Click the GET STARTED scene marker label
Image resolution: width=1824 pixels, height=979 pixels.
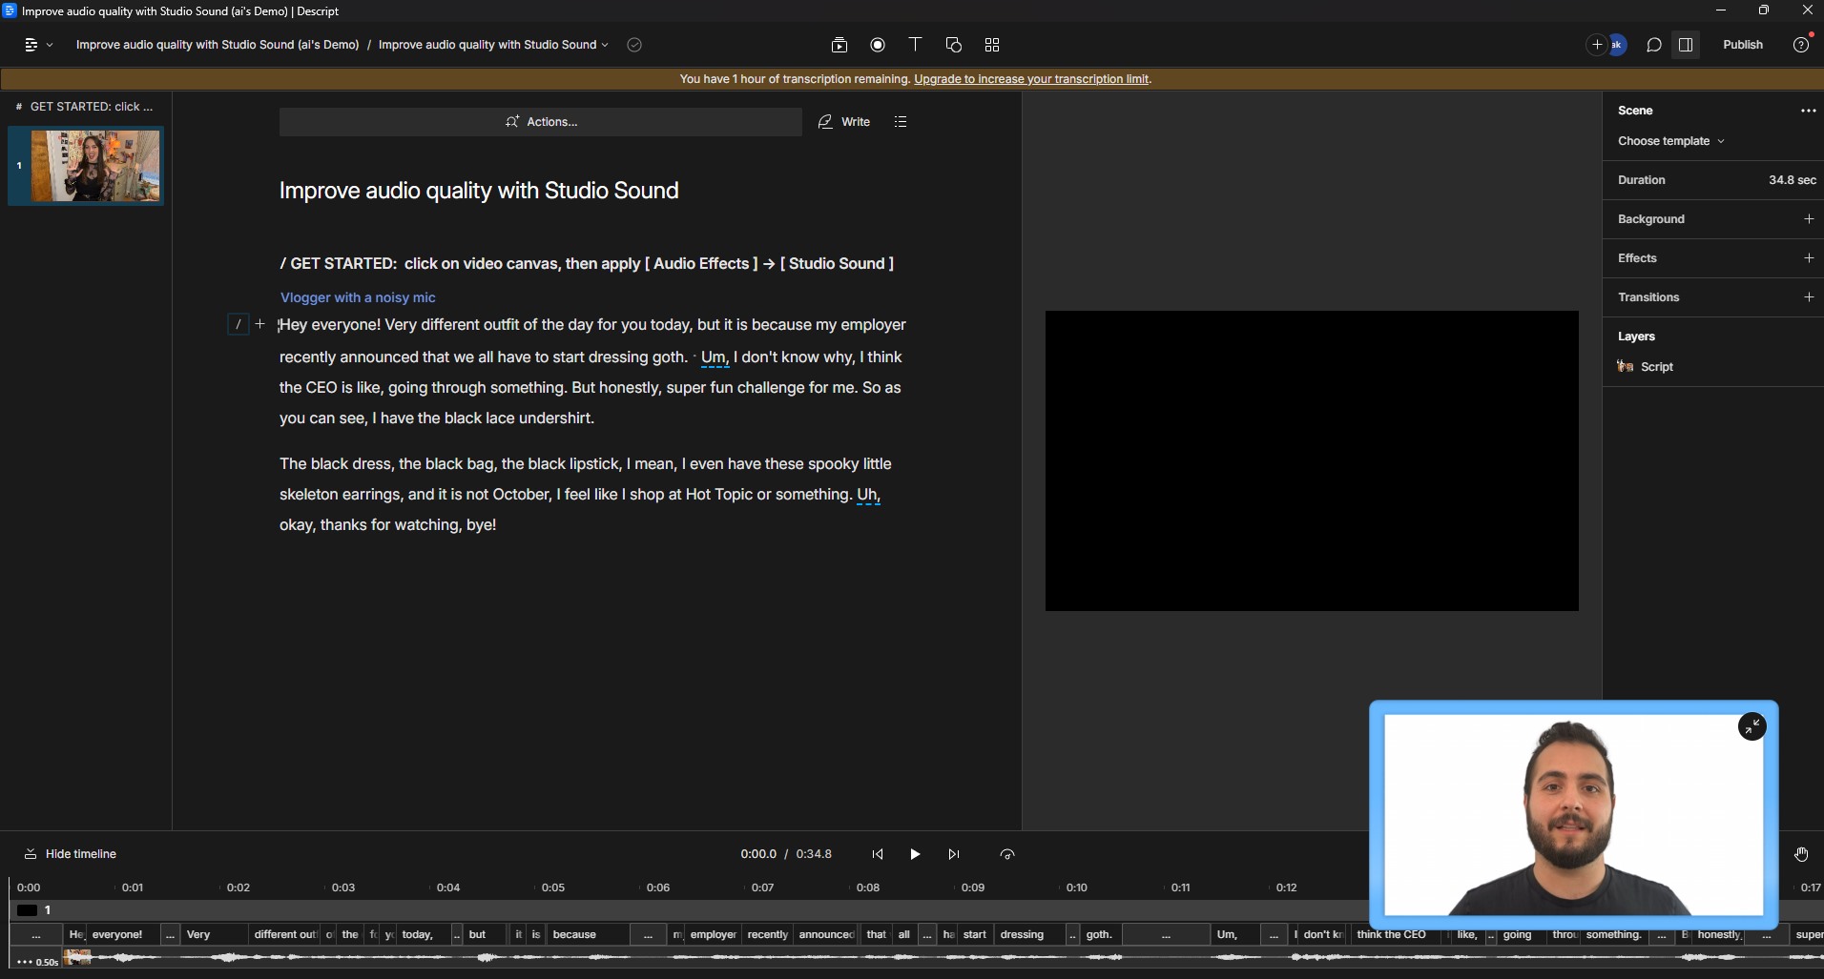[x=92, y=107]
